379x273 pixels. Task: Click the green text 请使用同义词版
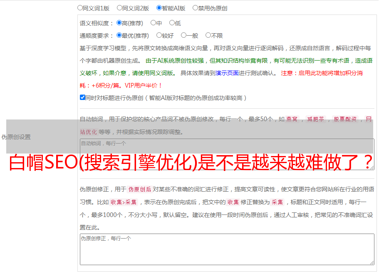[x=153, y=73]
